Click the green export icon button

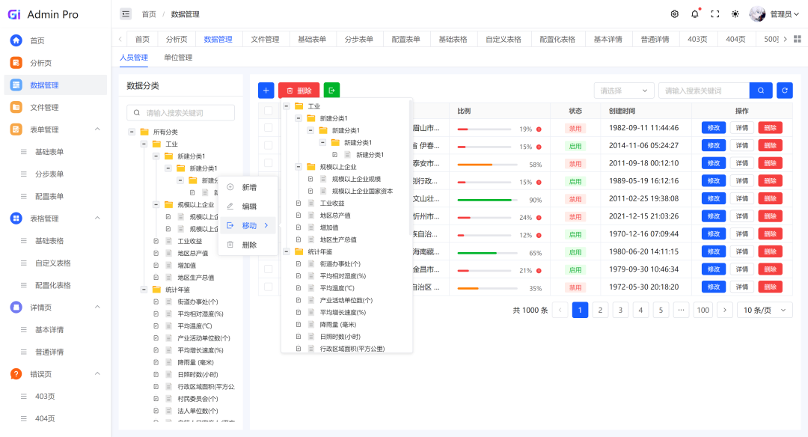pos(331,91)
